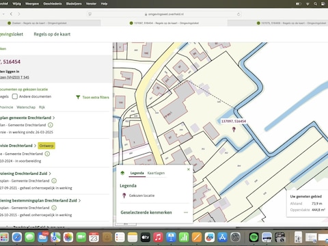This screenshot has height=246, width=328.
Task: Expand 'rziening Drechterland Zuid' via its chevron
Action: tap(50, 174)
